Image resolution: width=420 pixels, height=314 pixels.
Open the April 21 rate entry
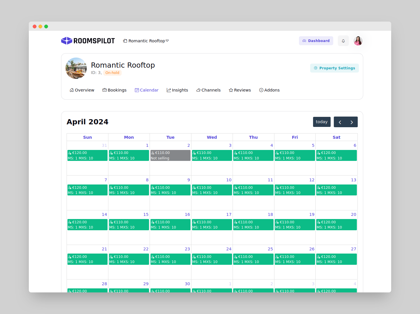coord(87,259)
